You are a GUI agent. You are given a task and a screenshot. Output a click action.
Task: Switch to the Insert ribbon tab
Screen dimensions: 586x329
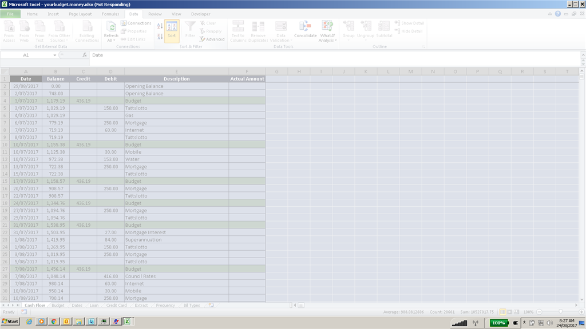click(x=53, y=14)
